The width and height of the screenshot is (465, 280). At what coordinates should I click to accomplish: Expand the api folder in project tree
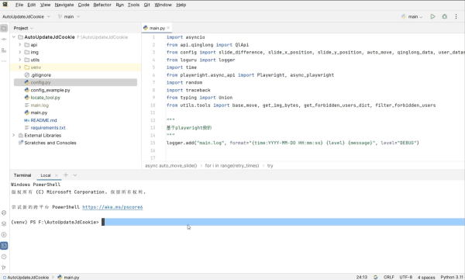[20, 44]
